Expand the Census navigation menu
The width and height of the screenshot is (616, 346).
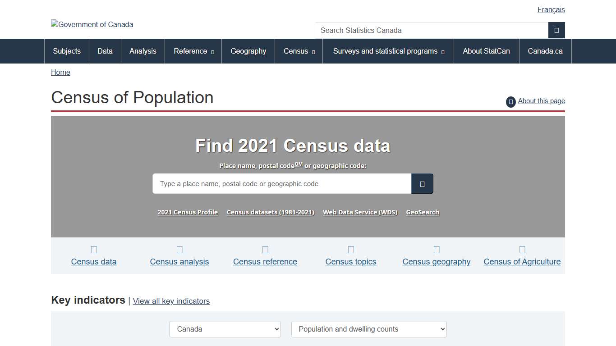click(x=299, y=51)
